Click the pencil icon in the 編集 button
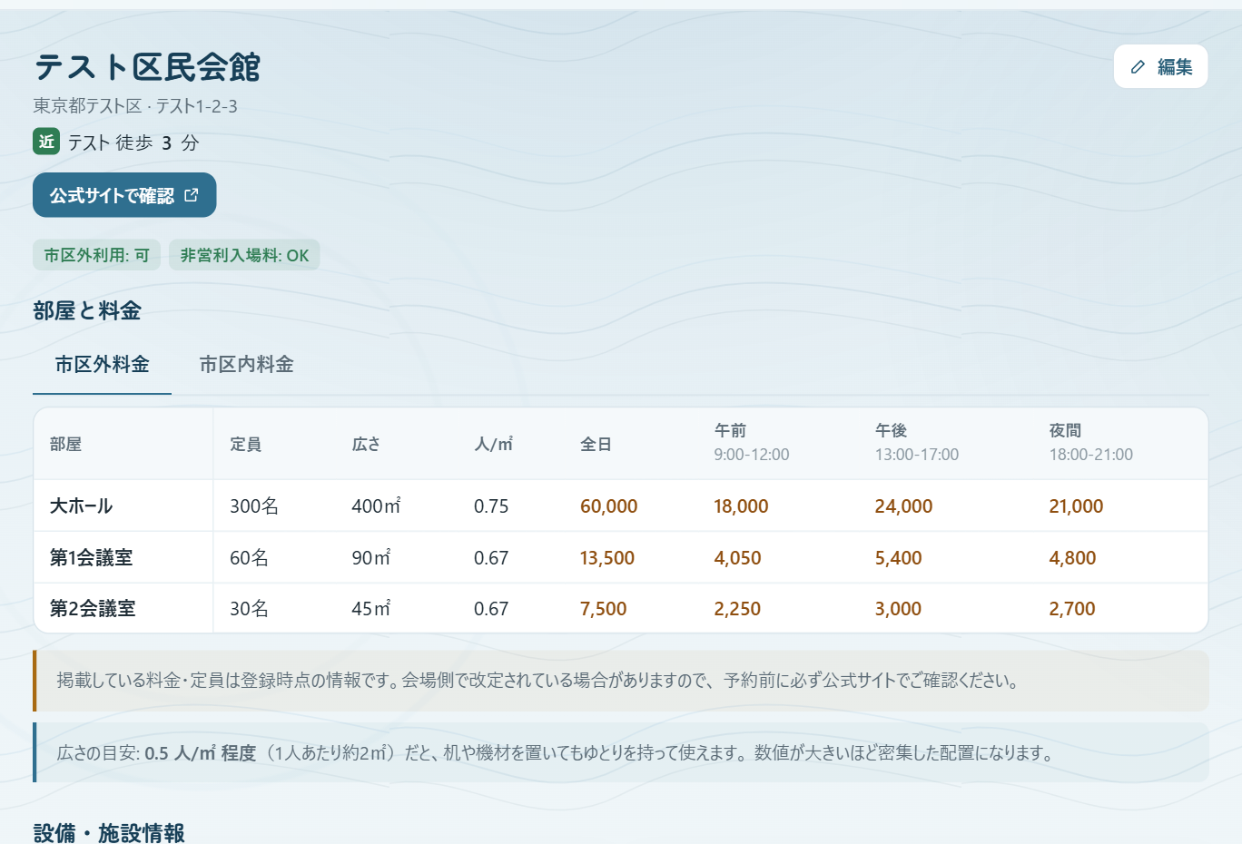The image size is (1242, 844). point(1138,67)
